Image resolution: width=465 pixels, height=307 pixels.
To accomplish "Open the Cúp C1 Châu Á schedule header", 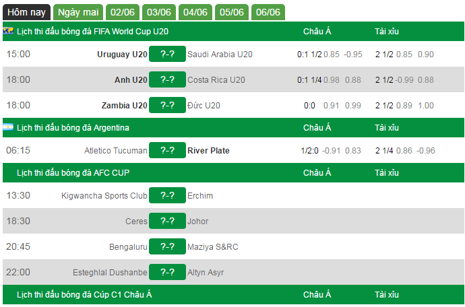I will tap(84, 295).
